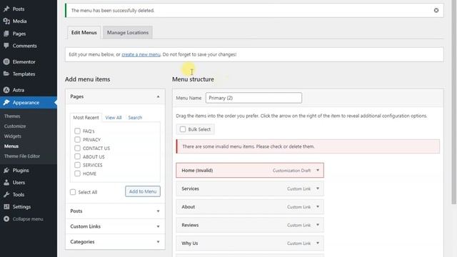This screenshot has height=257, width=457.
Task: Collapse the Pages panel arrow
Action: (159, 96)
